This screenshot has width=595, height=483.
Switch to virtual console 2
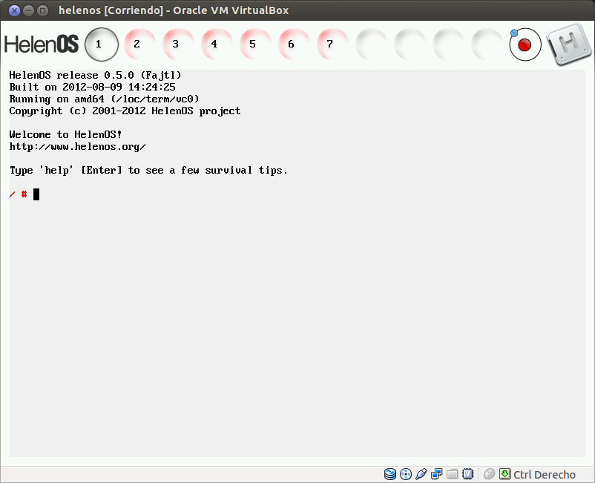(x=138, y=44)
